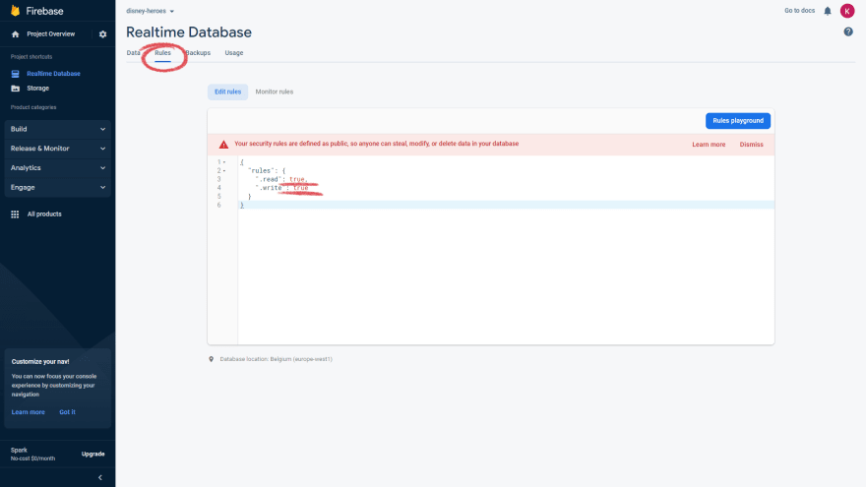
Task: Click the Database location: Belgium text
Action: point(277,359)
